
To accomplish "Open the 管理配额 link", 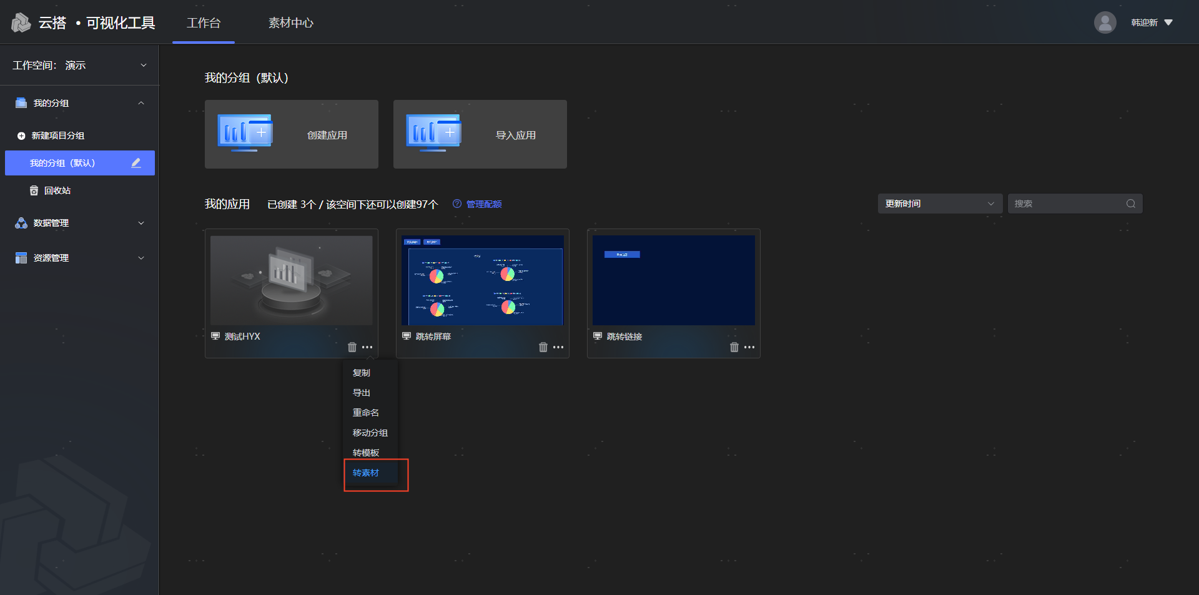I will pyautogui.click(x=484, y=204).
